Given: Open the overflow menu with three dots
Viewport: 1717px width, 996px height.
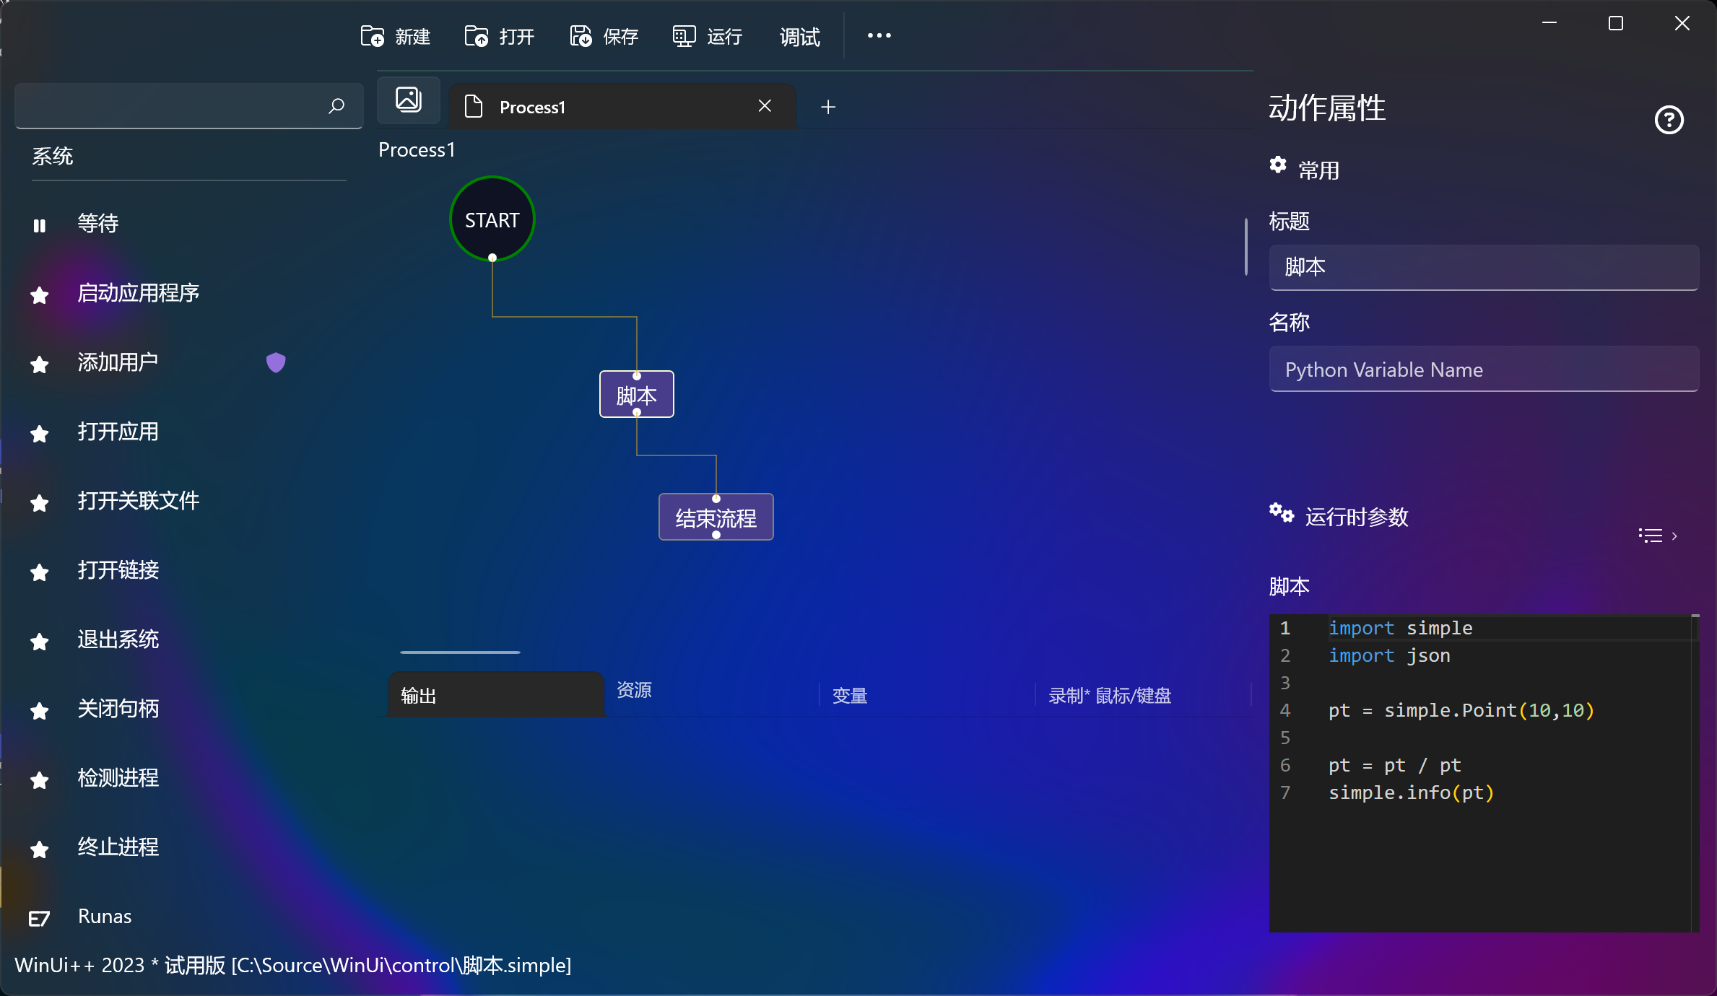Looking at the screenshot, I should click(x=879, y=34).
